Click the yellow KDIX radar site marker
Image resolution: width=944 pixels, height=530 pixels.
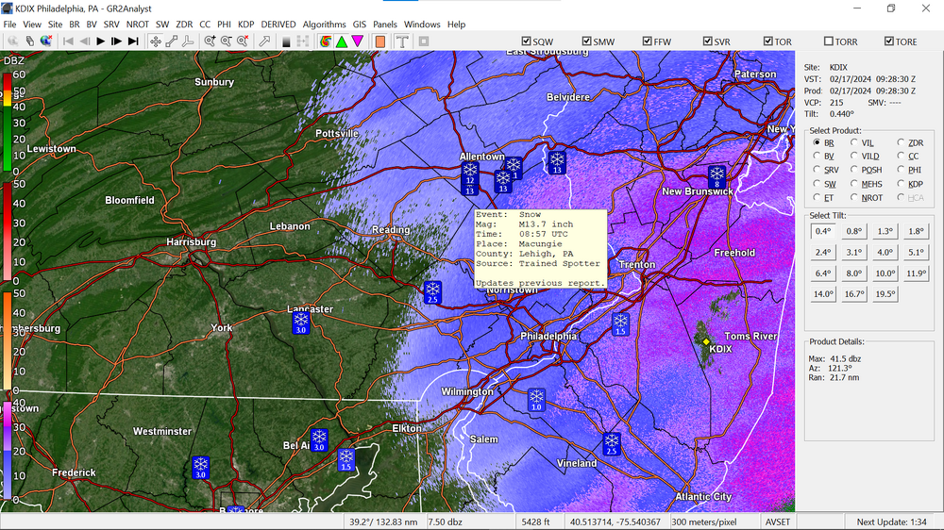tap(706, 341)
